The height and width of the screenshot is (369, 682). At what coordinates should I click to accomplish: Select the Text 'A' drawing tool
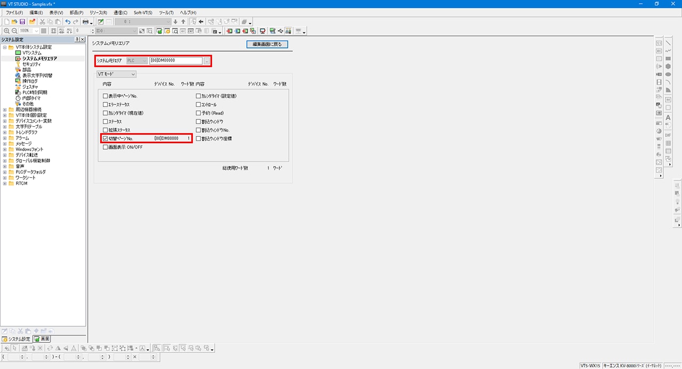[x=668, y=118]
